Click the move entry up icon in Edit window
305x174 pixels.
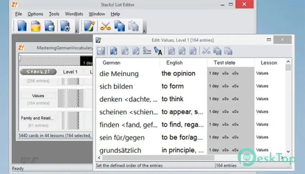tap(182, 51)
